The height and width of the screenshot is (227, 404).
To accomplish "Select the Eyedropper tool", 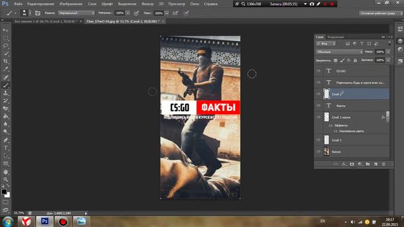I will coord(6,69).
